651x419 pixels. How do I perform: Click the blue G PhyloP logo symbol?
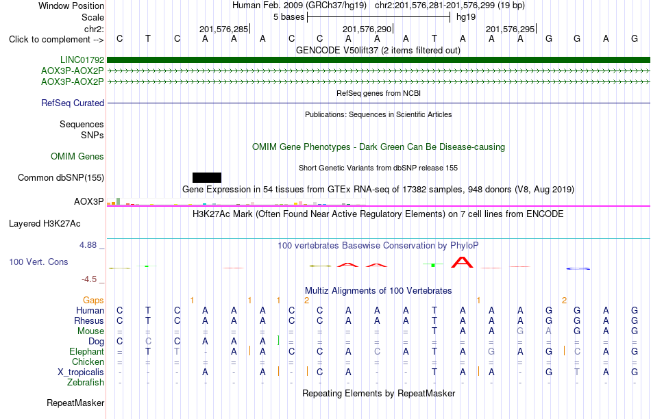click(578, 269)
